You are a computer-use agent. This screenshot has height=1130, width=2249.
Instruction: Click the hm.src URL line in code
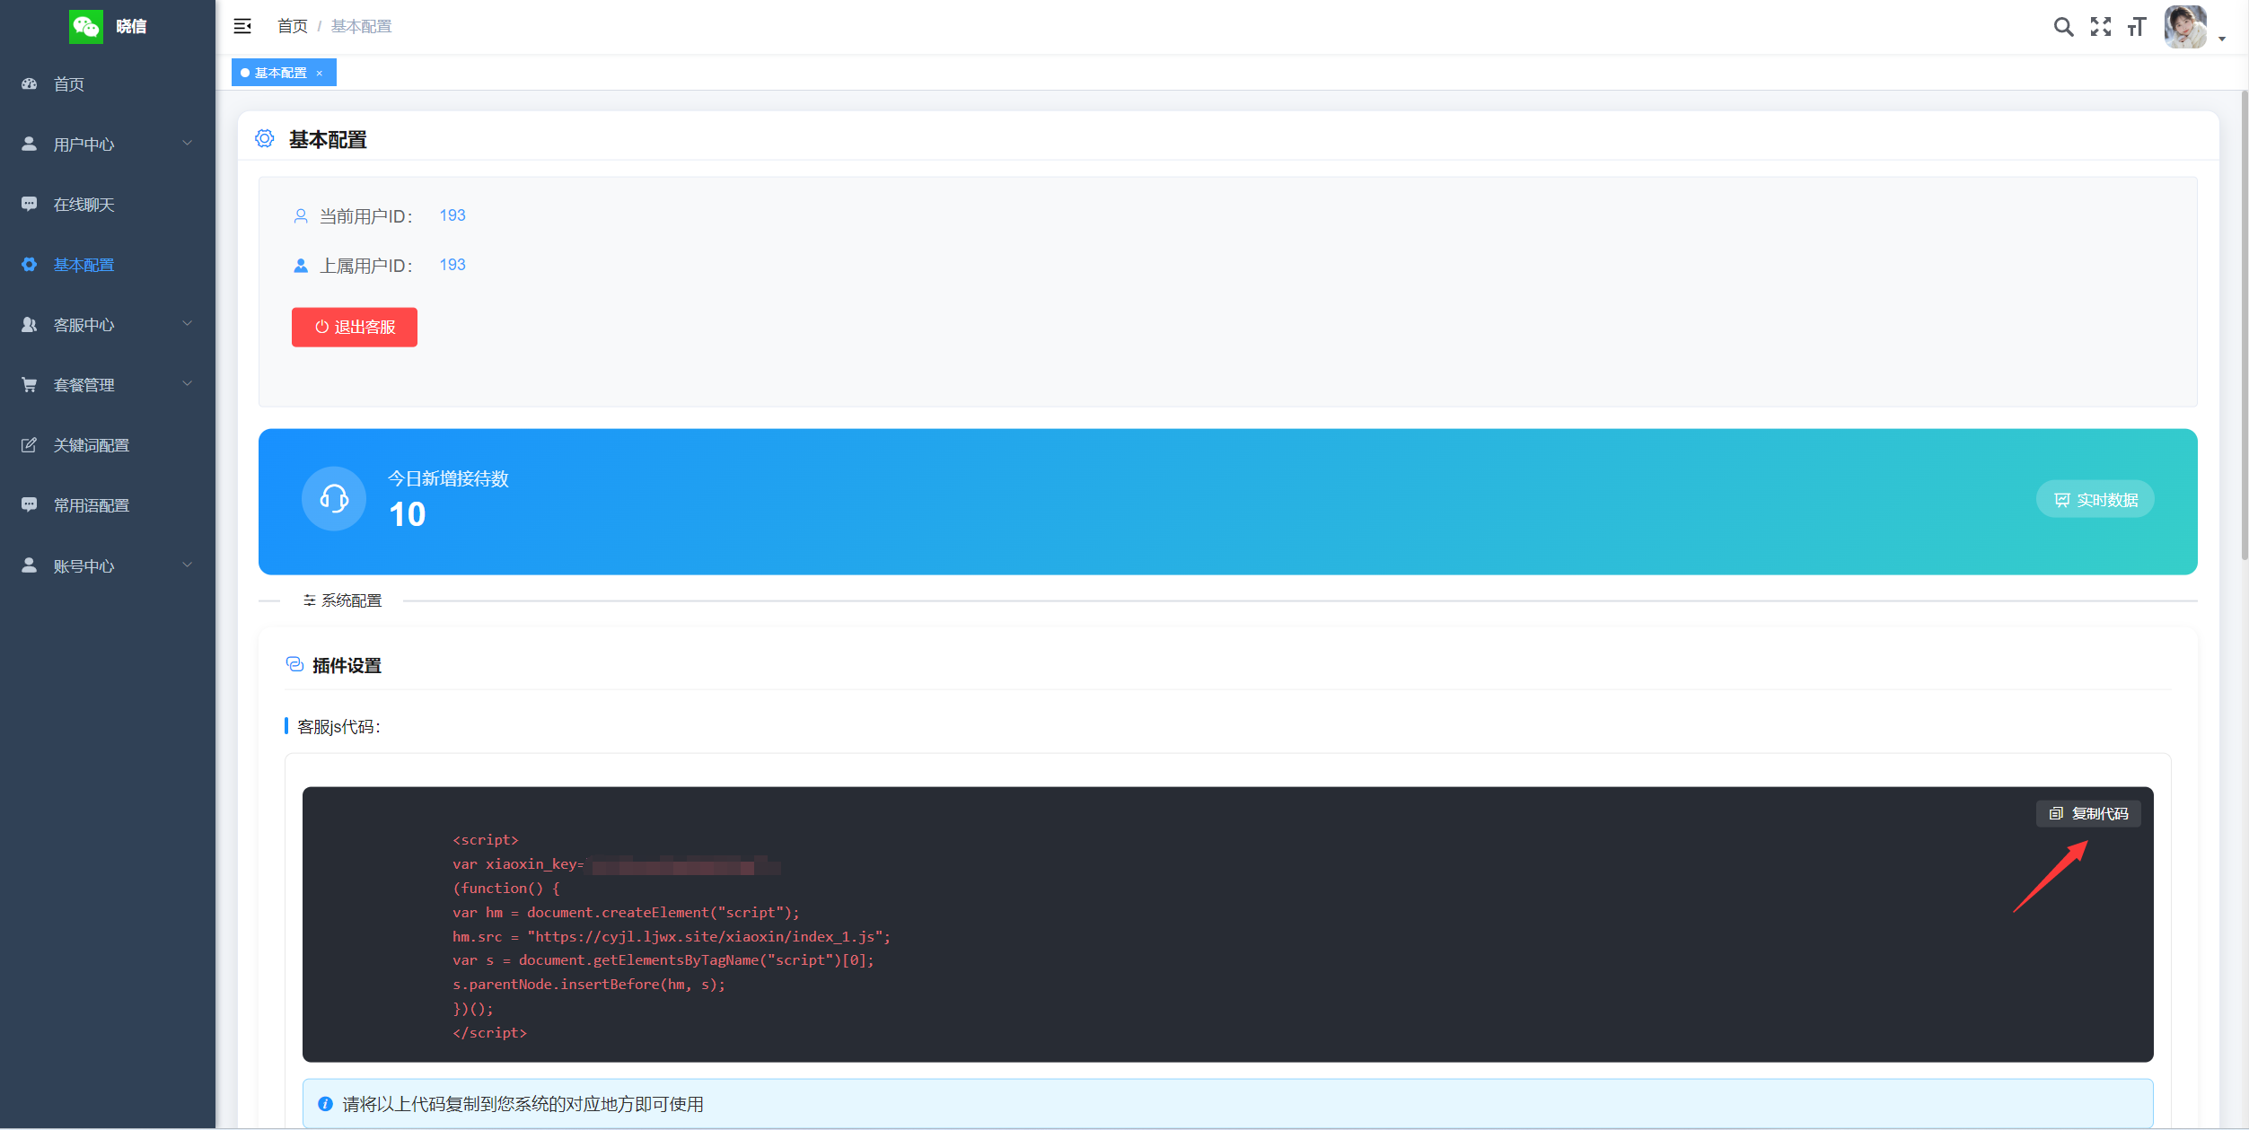[x=672, y=936]
